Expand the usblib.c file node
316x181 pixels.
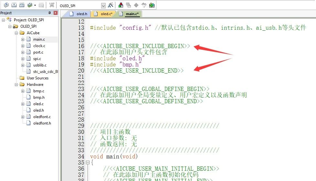(23, 65)
